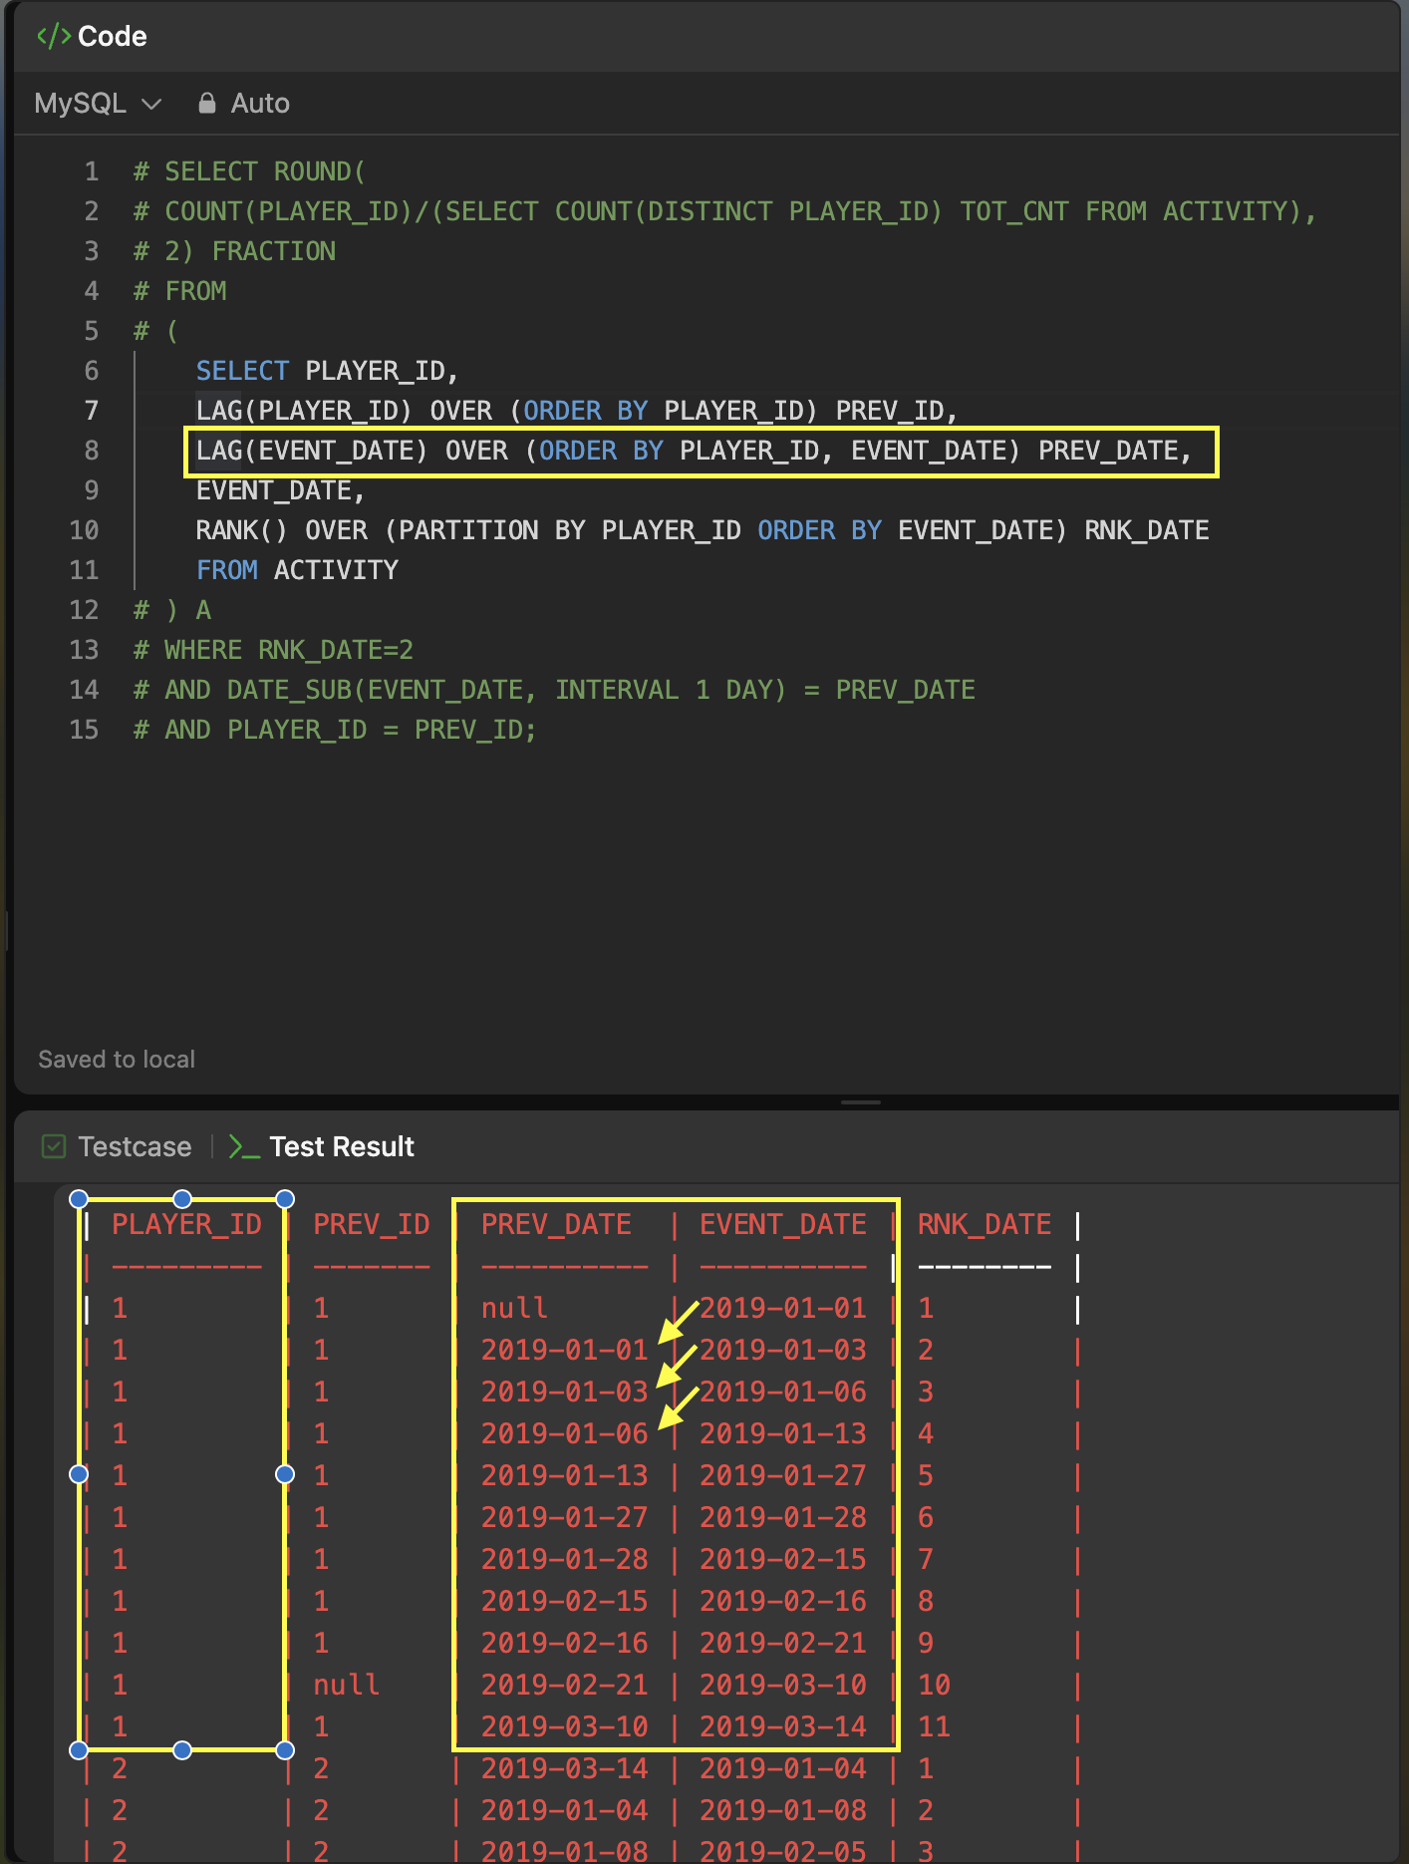This screenshot has height=1864, width=1409.
Task: Click the PREV_ID column header in results
Action: 372,1224
